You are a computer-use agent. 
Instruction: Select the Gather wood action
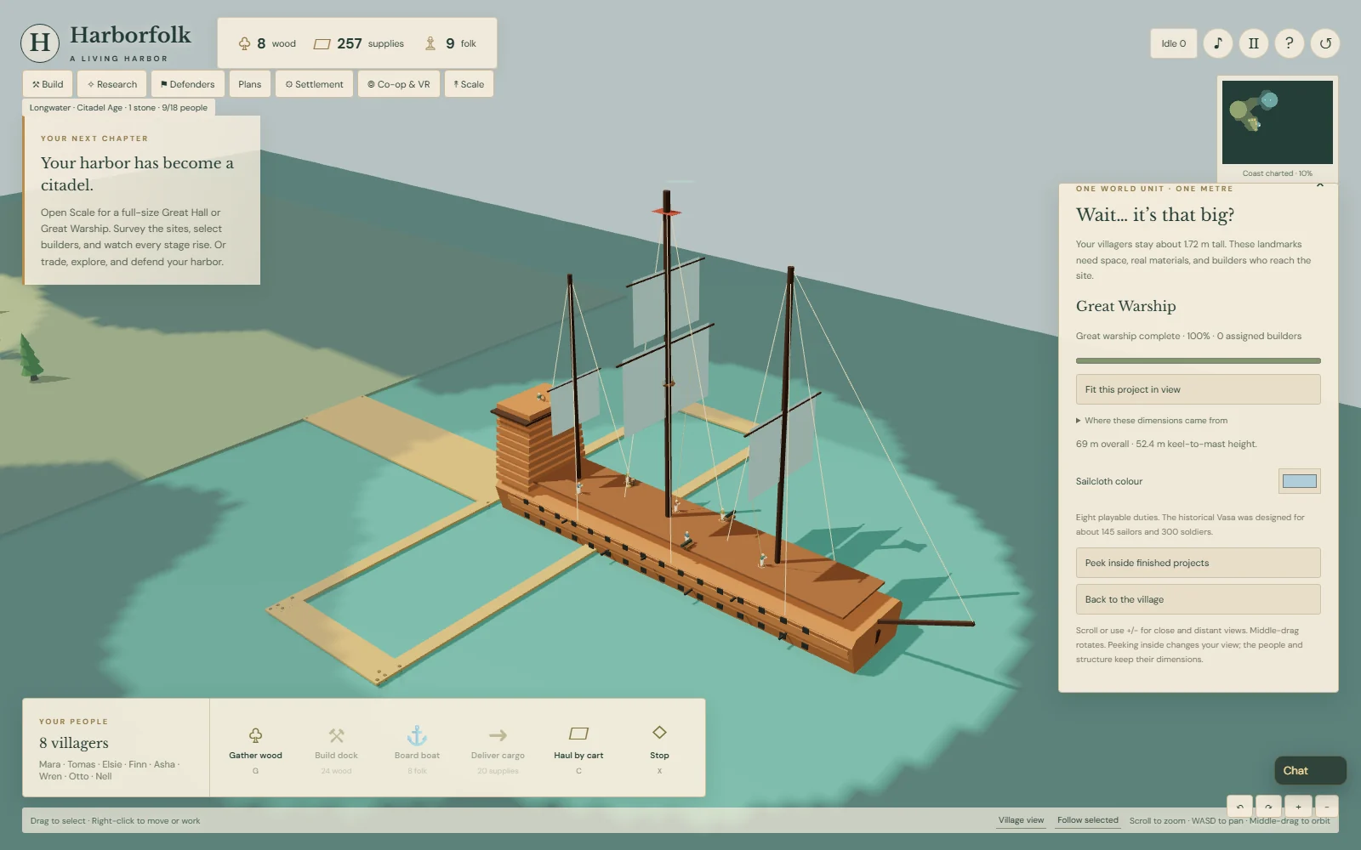tap(255, 749)
